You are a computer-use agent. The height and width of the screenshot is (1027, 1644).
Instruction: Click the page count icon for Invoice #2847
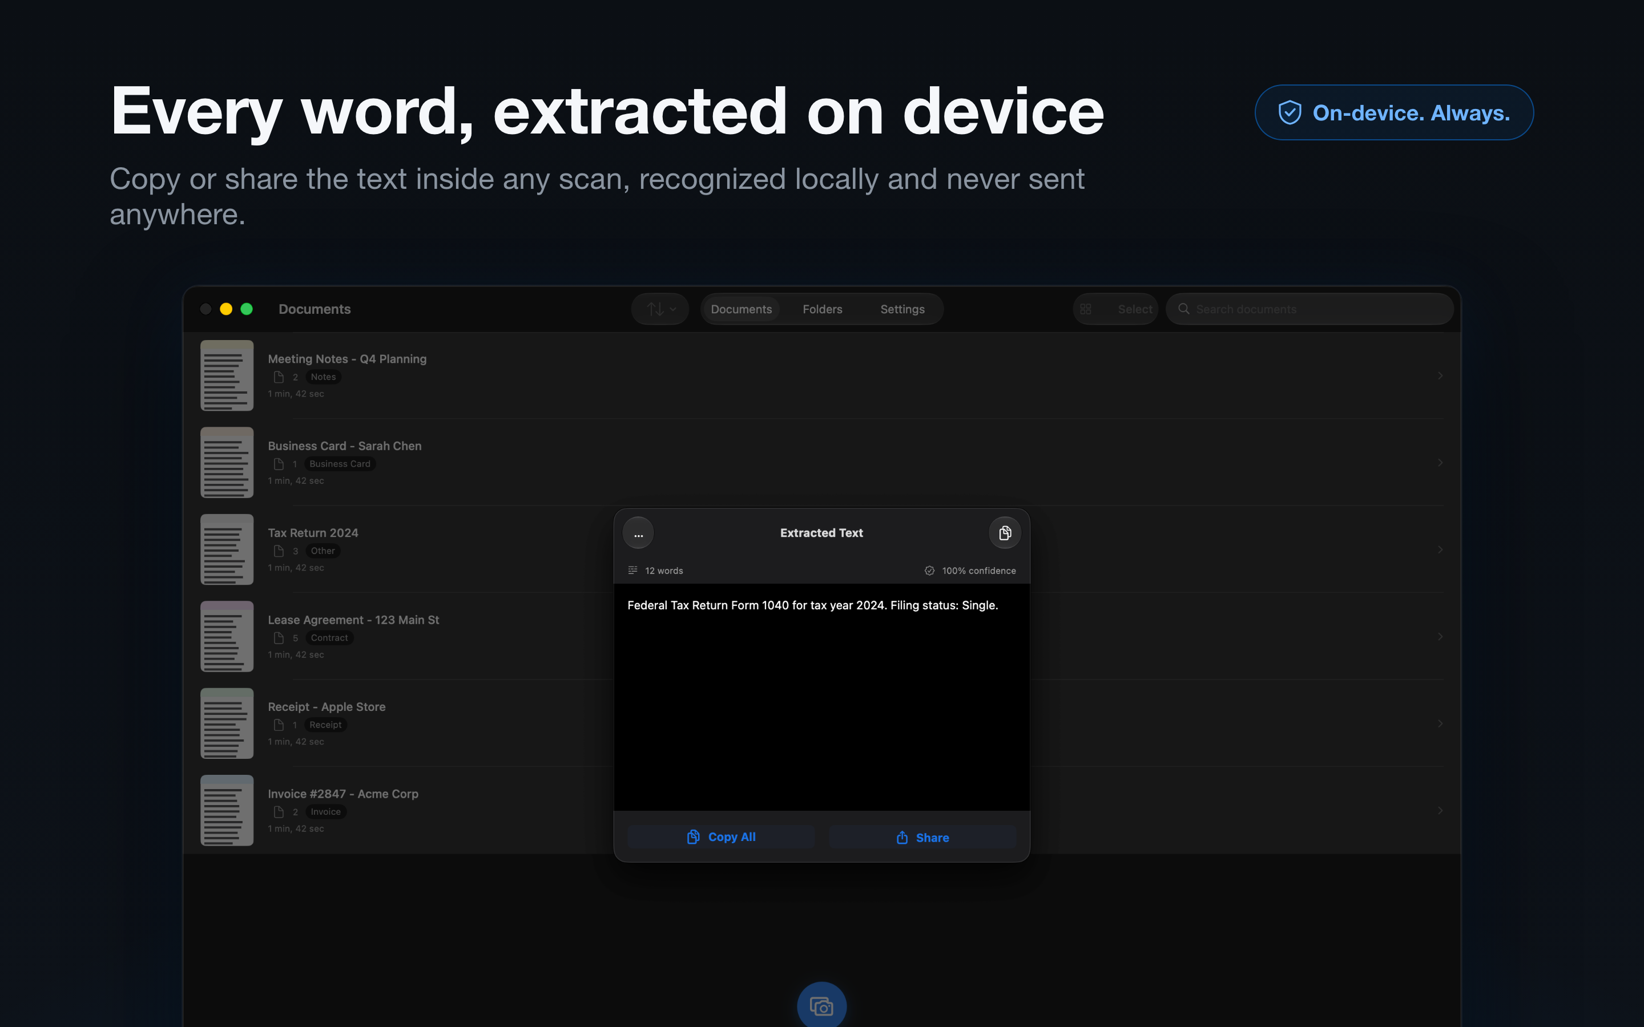coord(279,812)
